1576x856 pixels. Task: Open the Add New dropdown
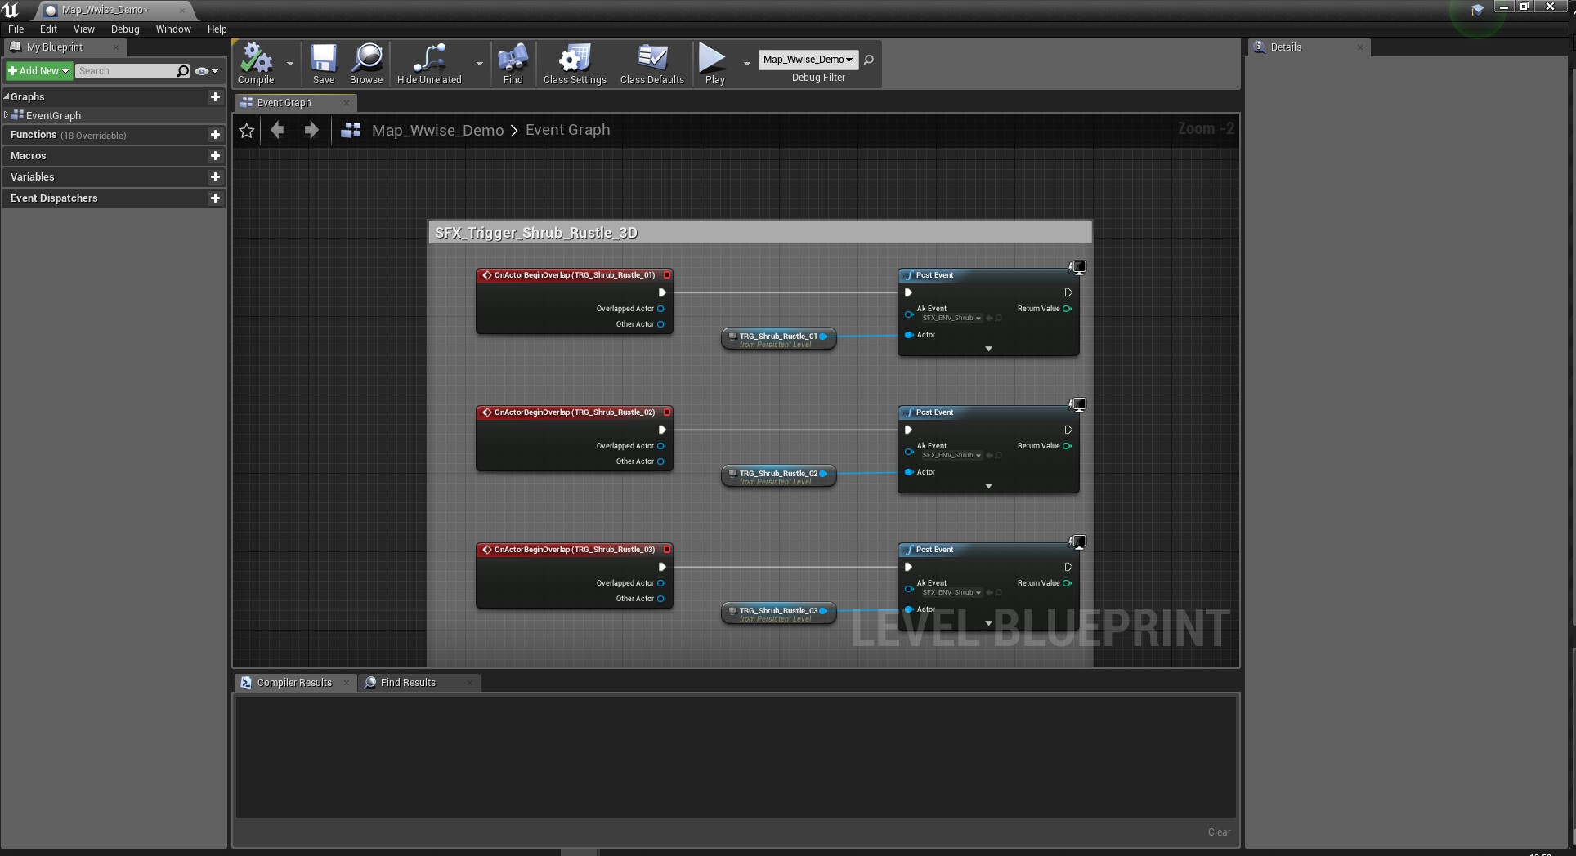click(x=38, y=71)
